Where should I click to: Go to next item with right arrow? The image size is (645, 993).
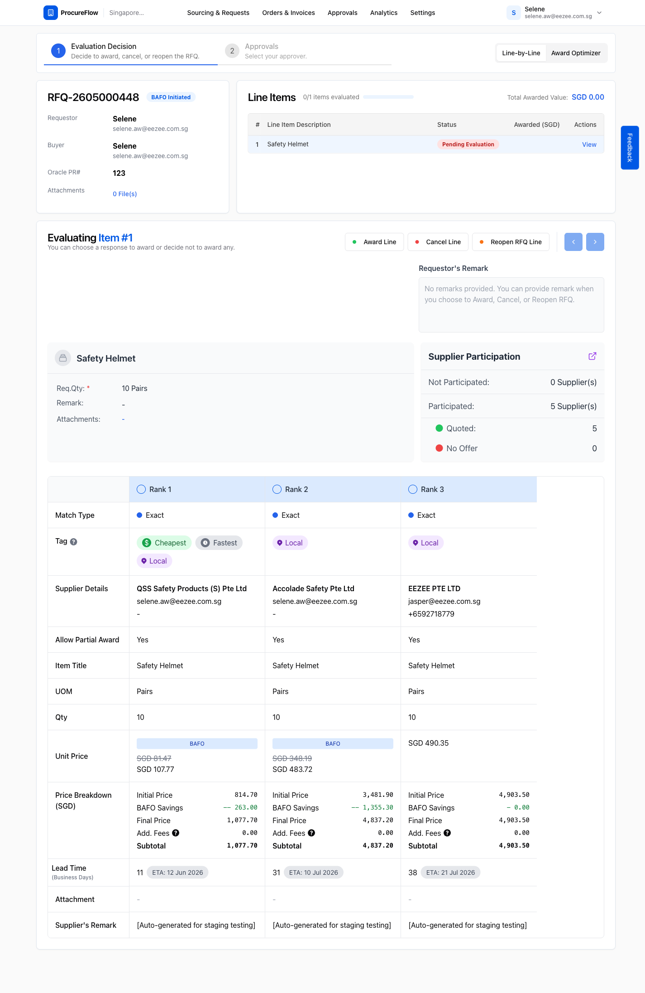595,242
